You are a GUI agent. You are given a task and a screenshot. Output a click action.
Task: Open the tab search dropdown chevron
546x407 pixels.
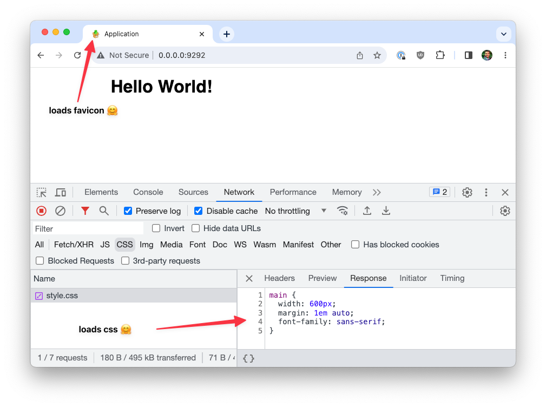click(x=503, y=34)
